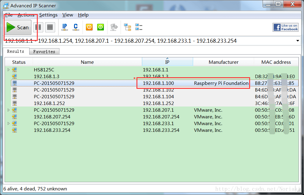This screenshot has height=195, width=304.
Task: Select the name cell 192.168.233.254
Action: point(52,130)
